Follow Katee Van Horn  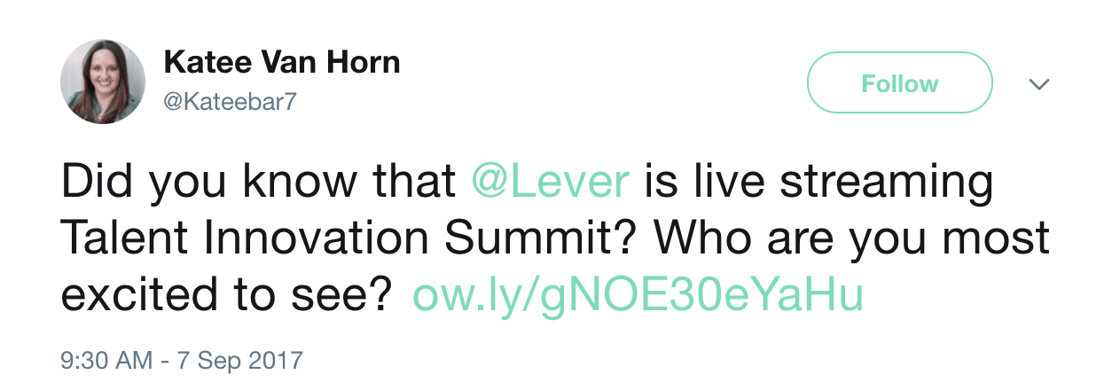click(899, 83)
